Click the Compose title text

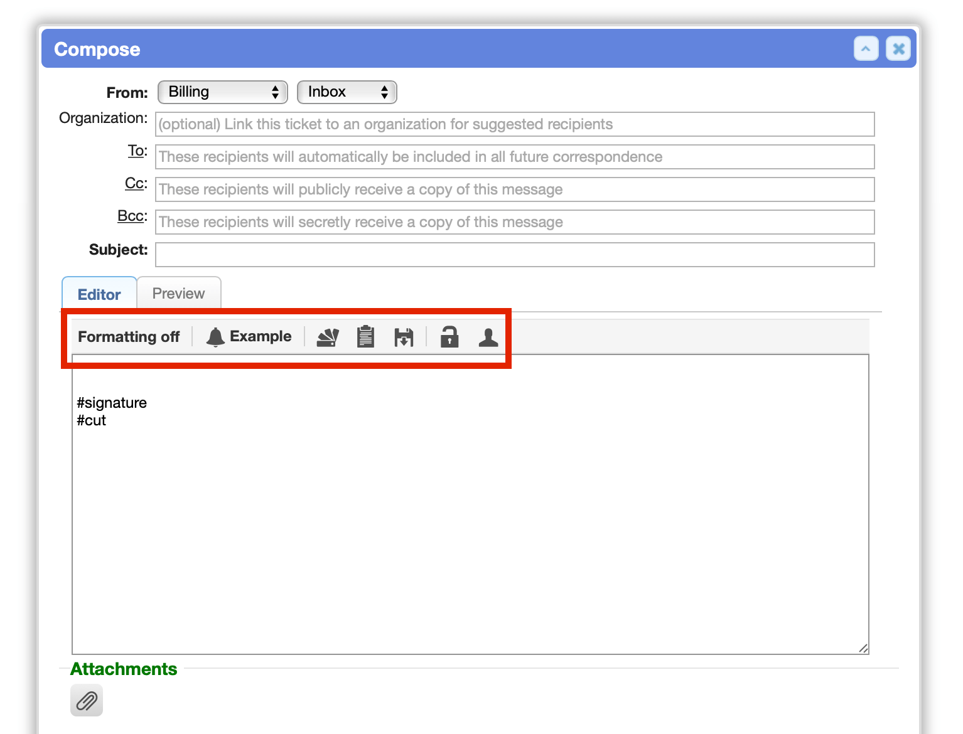(97, 49)
